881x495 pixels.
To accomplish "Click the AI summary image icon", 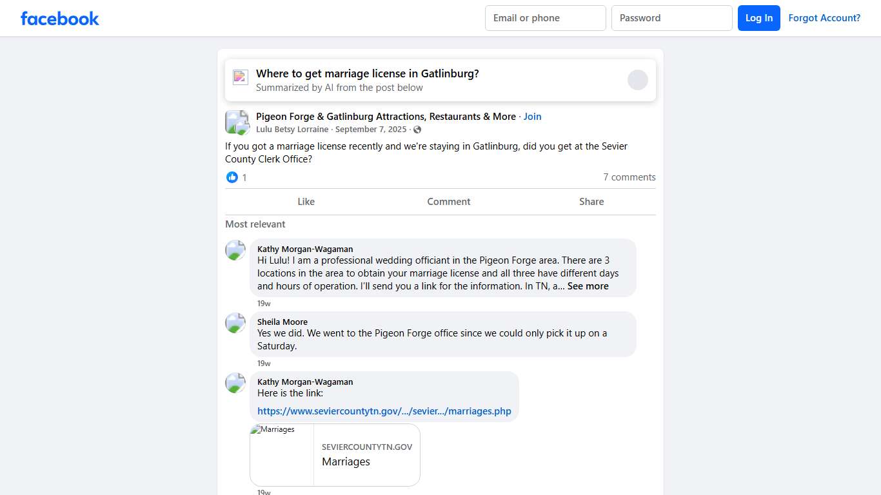I will click(x=241, y=77).
